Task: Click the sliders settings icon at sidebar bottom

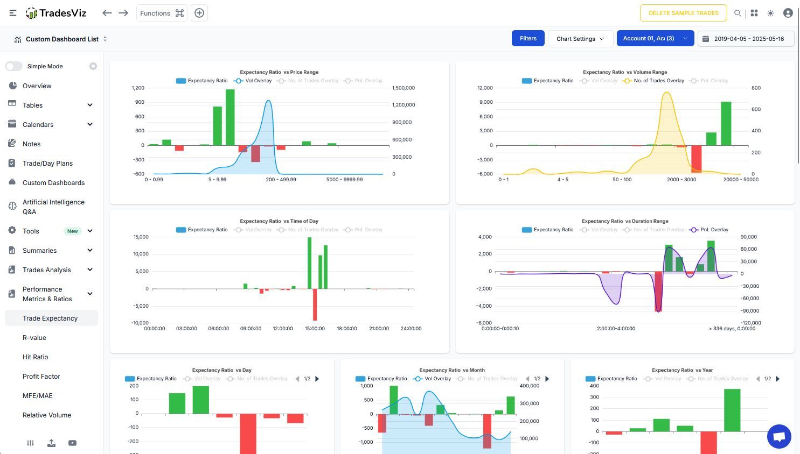Action: click(31, 443)
